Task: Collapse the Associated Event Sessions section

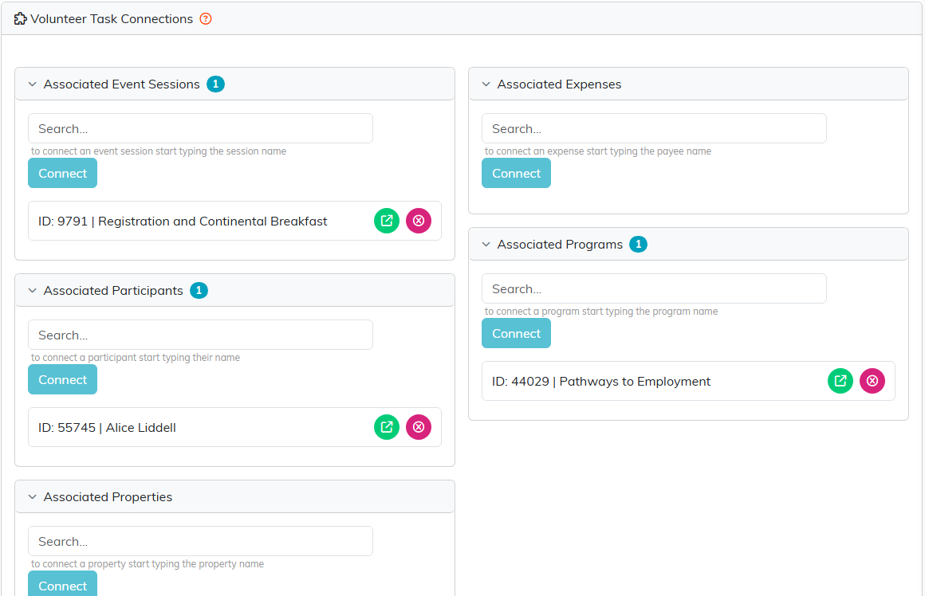Action: pyautogui.click(x=33, y=84)
